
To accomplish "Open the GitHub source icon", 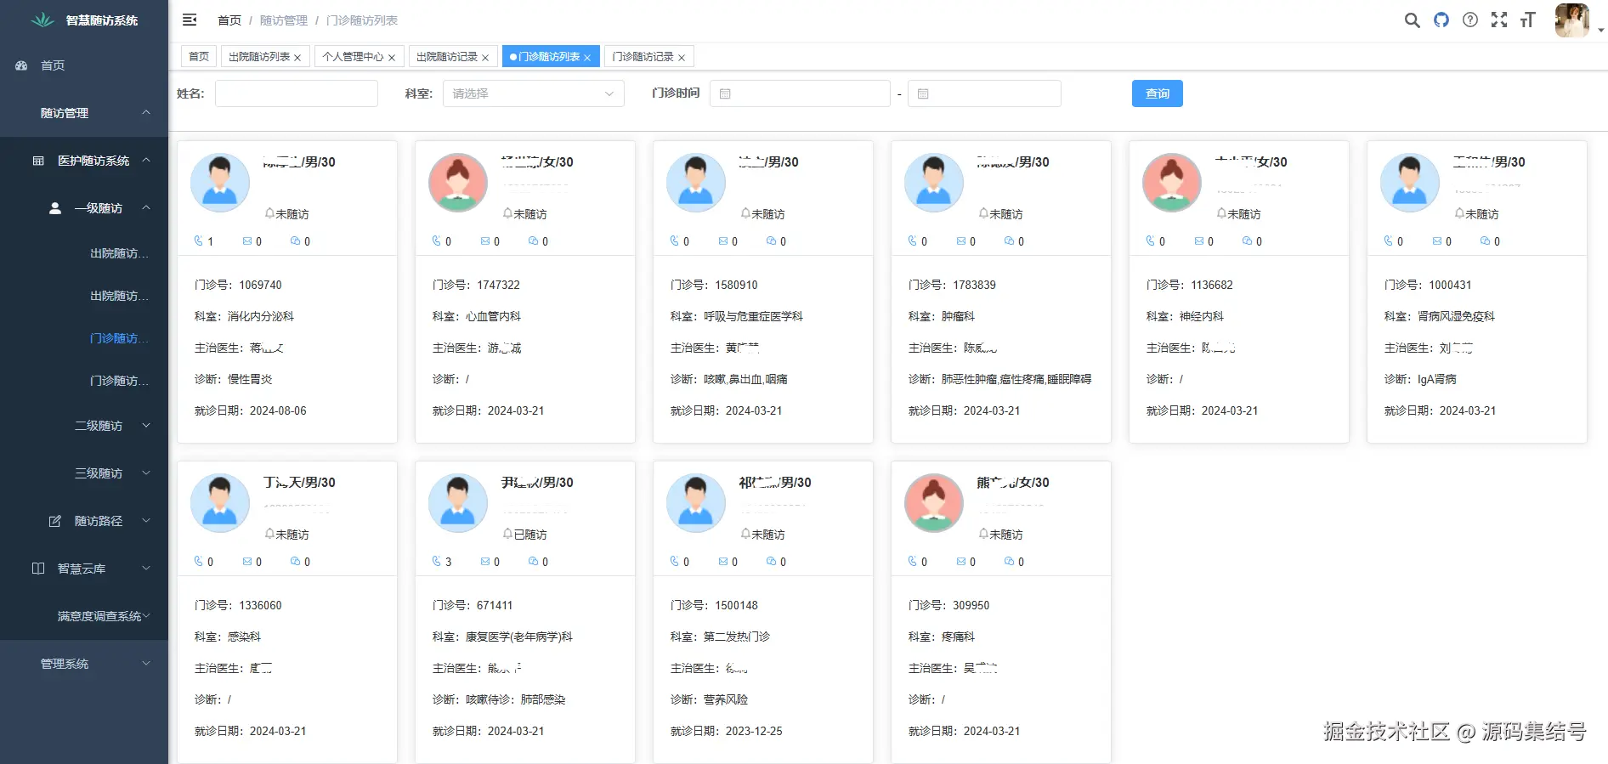I will 1441,20.
